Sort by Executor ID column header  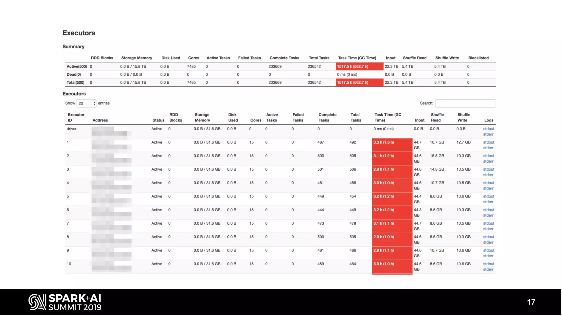coord(76,117)
